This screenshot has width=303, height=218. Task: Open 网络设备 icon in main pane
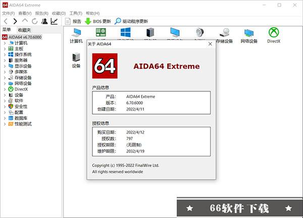[x=249, y=35]
